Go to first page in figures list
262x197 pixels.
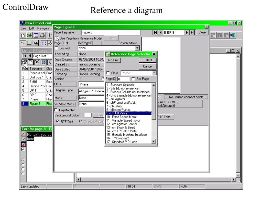coord(25,56)
